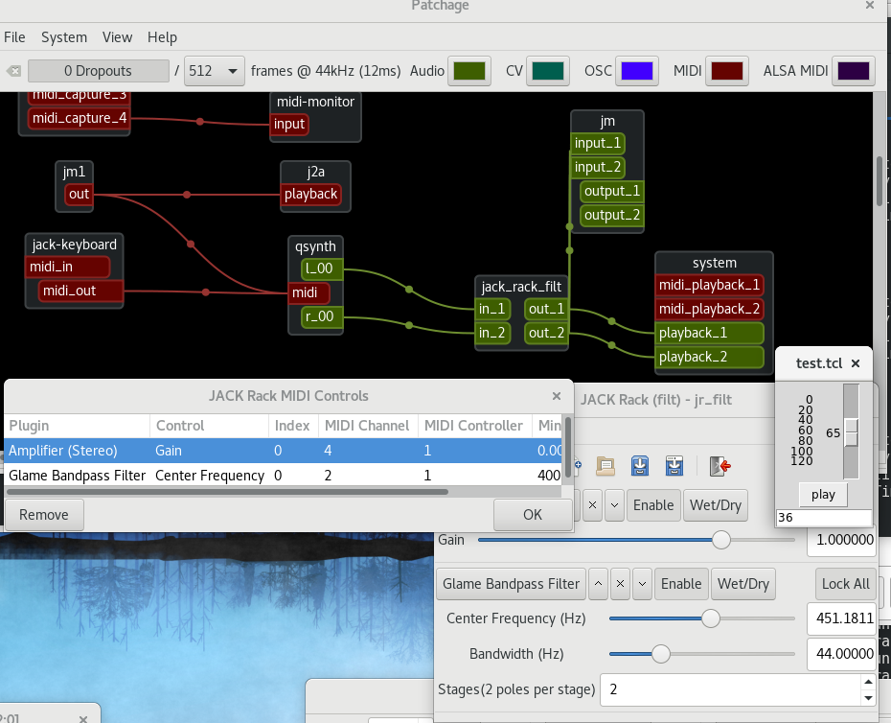Move Glame Bandpass Filter down with chevron
Viewport: 891px width, 723px height.
[x=643, y=584]
